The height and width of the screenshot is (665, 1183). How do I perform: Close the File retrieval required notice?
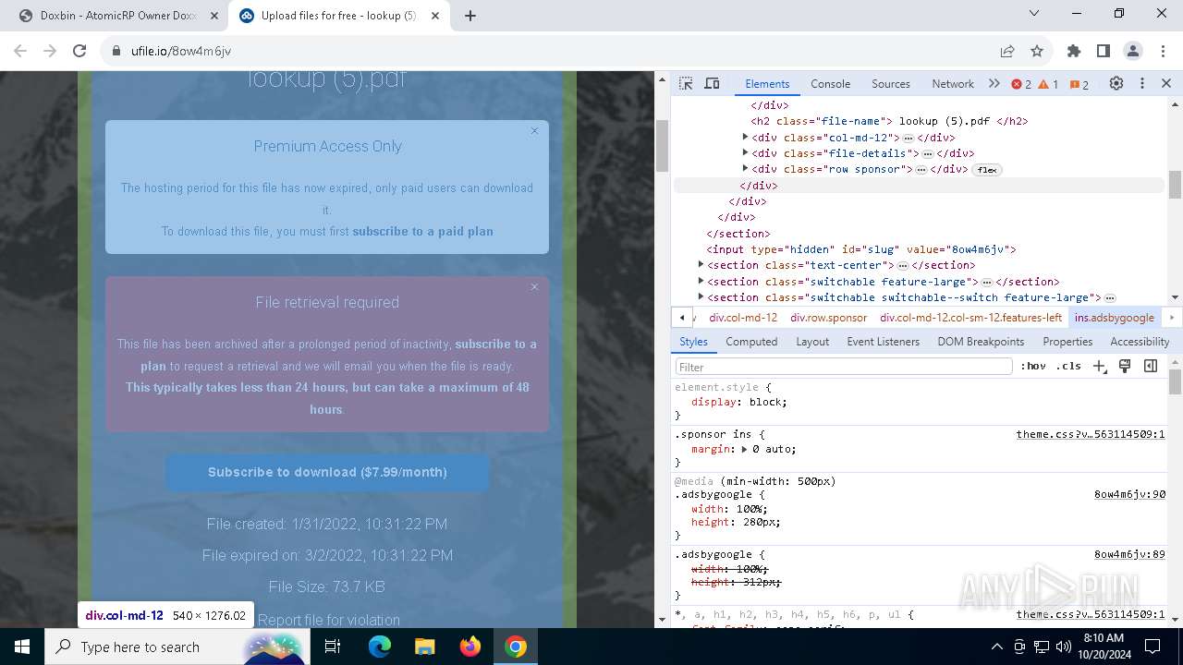[x=534, y=287]
